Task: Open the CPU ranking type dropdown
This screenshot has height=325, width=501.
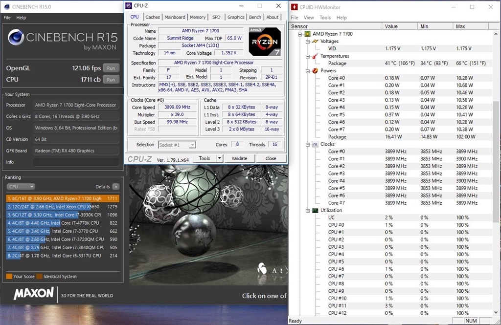Action: [21, 186]
